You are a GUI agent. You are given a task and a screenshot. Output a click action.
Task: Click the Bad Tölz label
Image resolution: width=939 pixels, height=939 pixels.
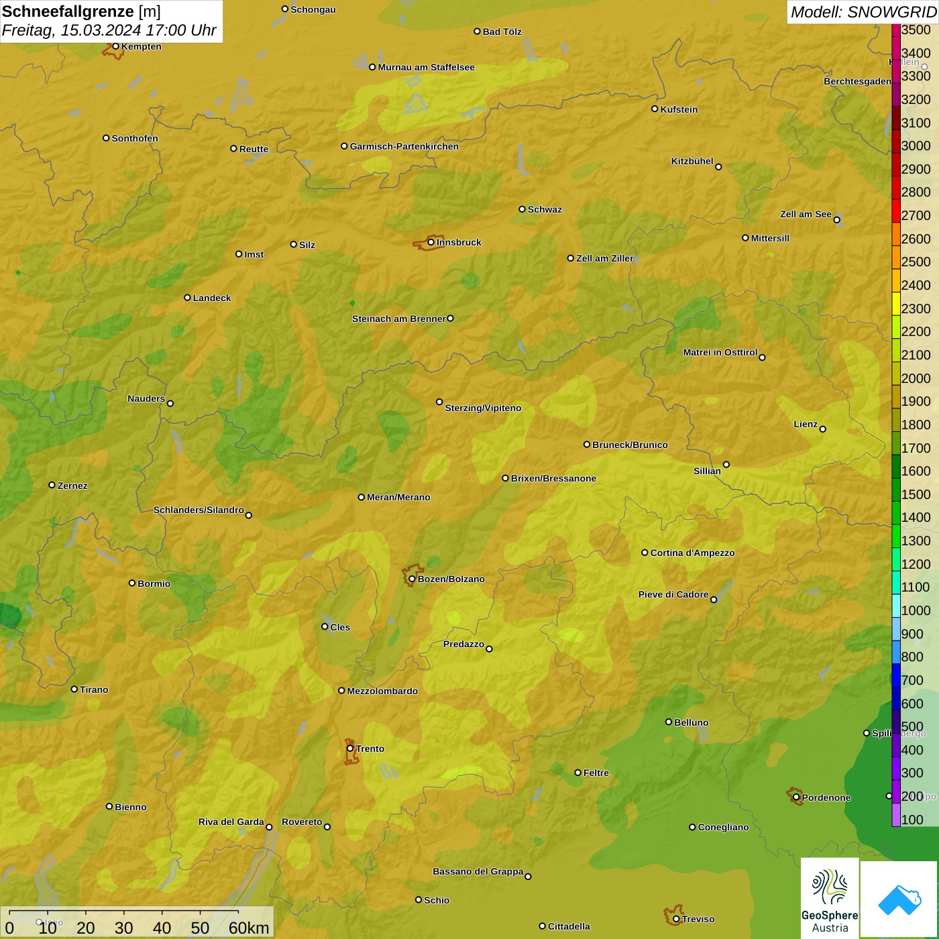[502, 32]
